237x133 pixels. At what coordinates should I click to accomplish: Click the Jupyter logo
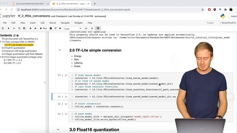(8, 16)
